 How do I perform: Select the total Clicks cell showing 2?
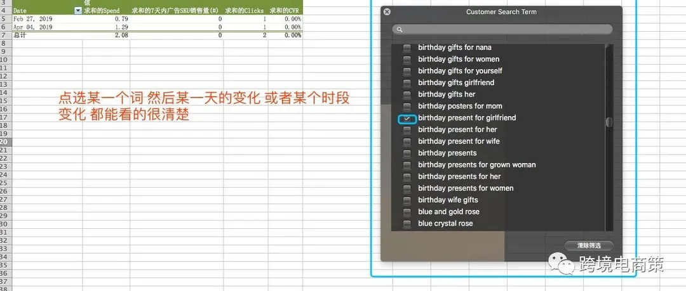245,36
